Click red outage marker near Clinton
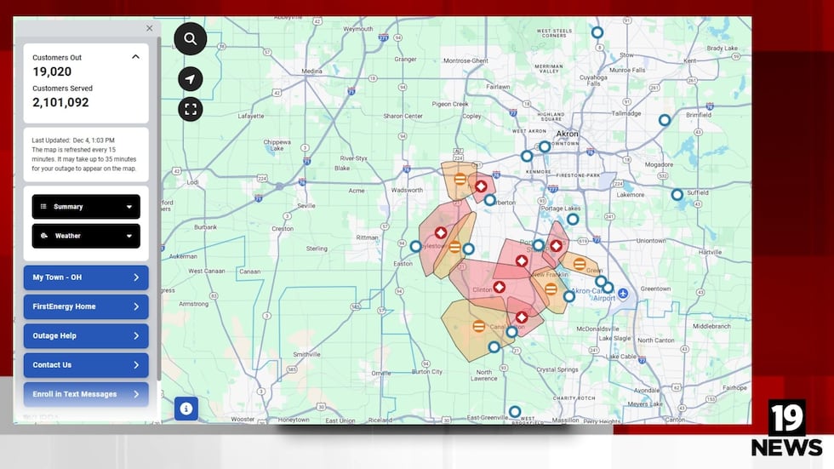 coord(499,287)
